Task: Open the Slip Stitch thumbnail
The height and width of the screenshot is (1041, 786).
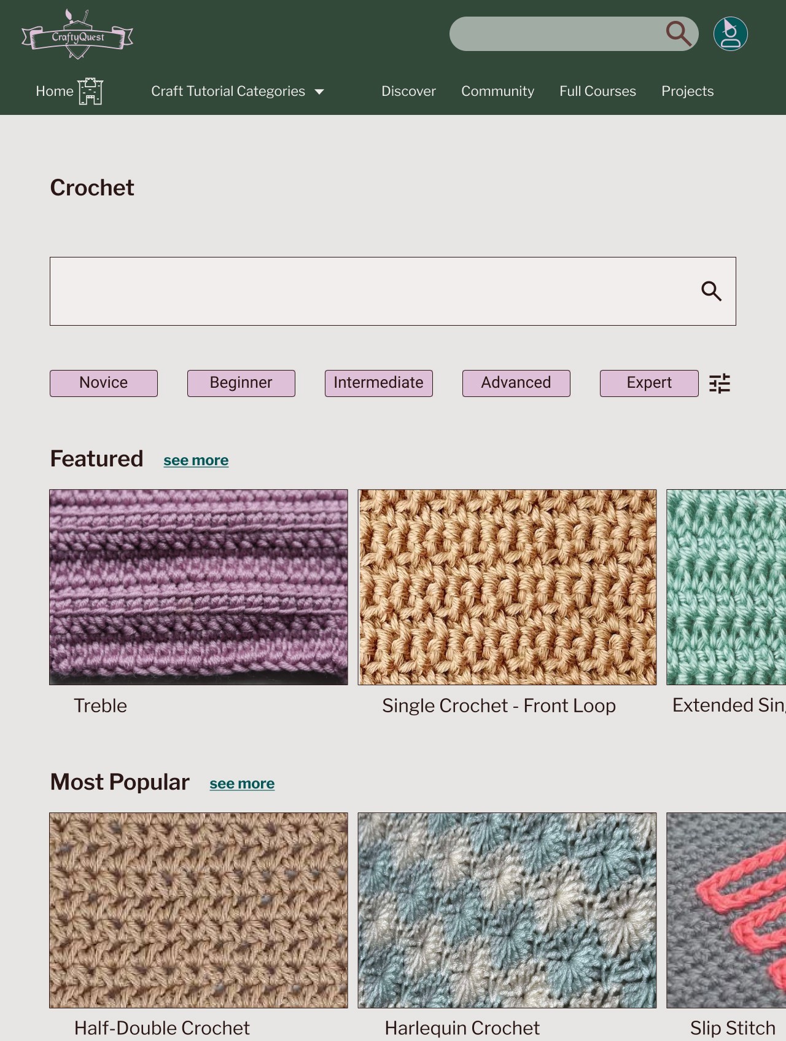Action: pyautogui.click(x=726, y=910)
